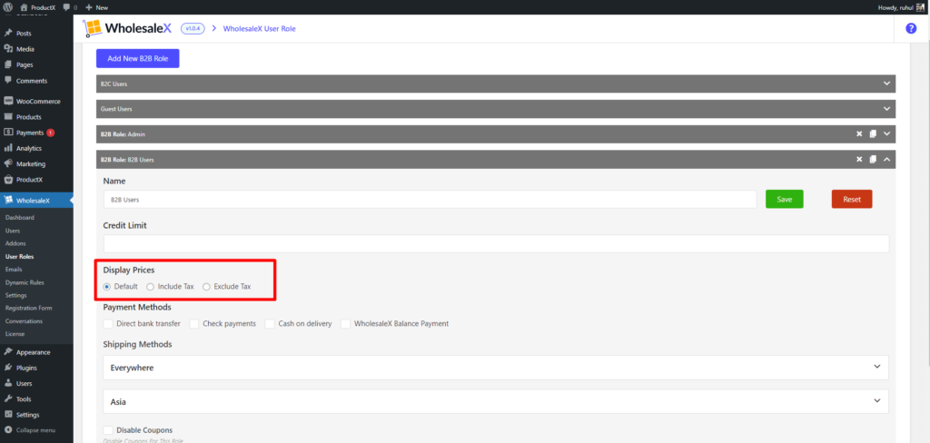The height and width of the screenshot is (443, 930).
Task: Click the ProductX bag icon in sidebar
Action: tap(8, 179)
